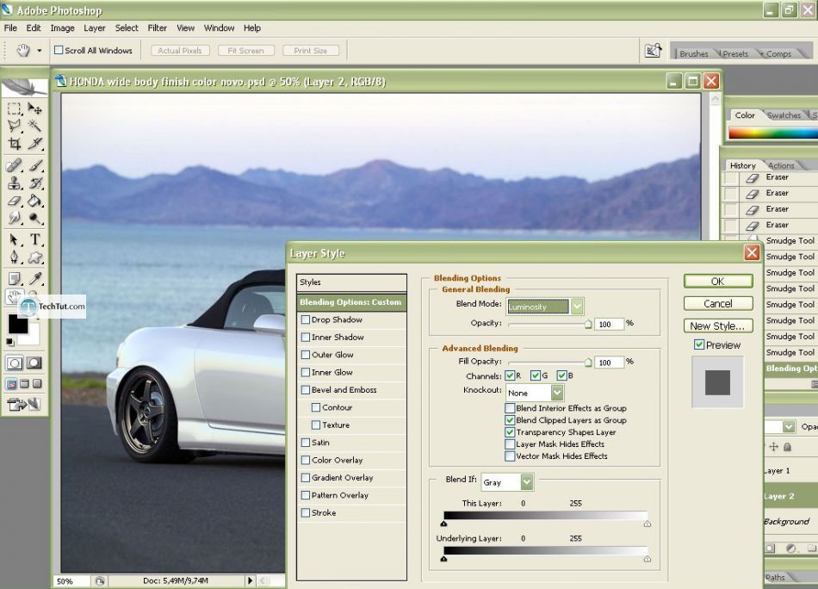Open the File Browser from options bar
818x589 pixels.
click(654, 51)
